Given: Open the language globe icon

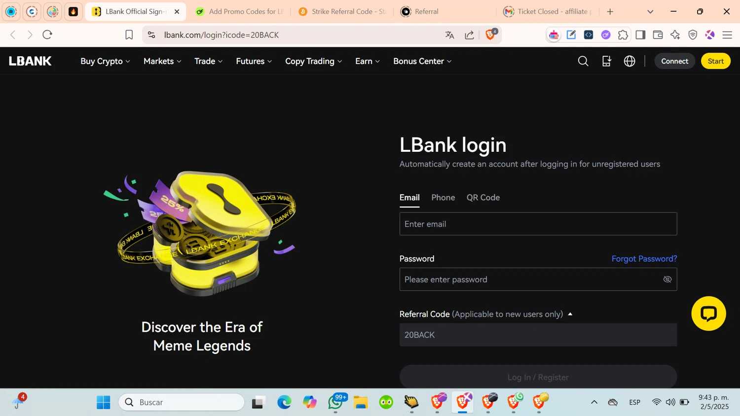Looking at the screenshot, I should coord(629,61).
